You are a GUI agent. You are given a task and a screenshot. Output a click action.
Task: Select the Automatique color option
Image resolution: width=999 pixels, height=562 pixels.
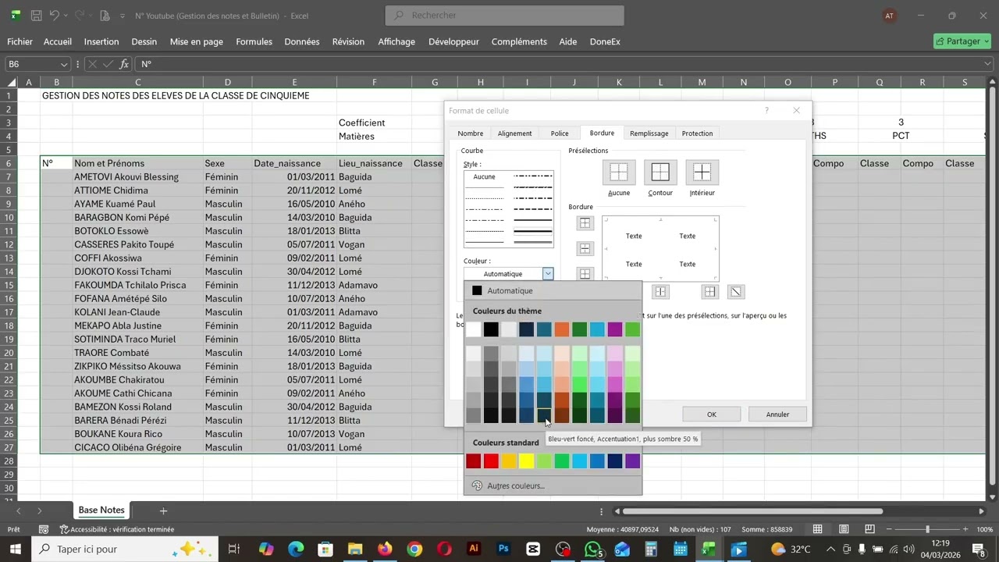tap(553, 290)
